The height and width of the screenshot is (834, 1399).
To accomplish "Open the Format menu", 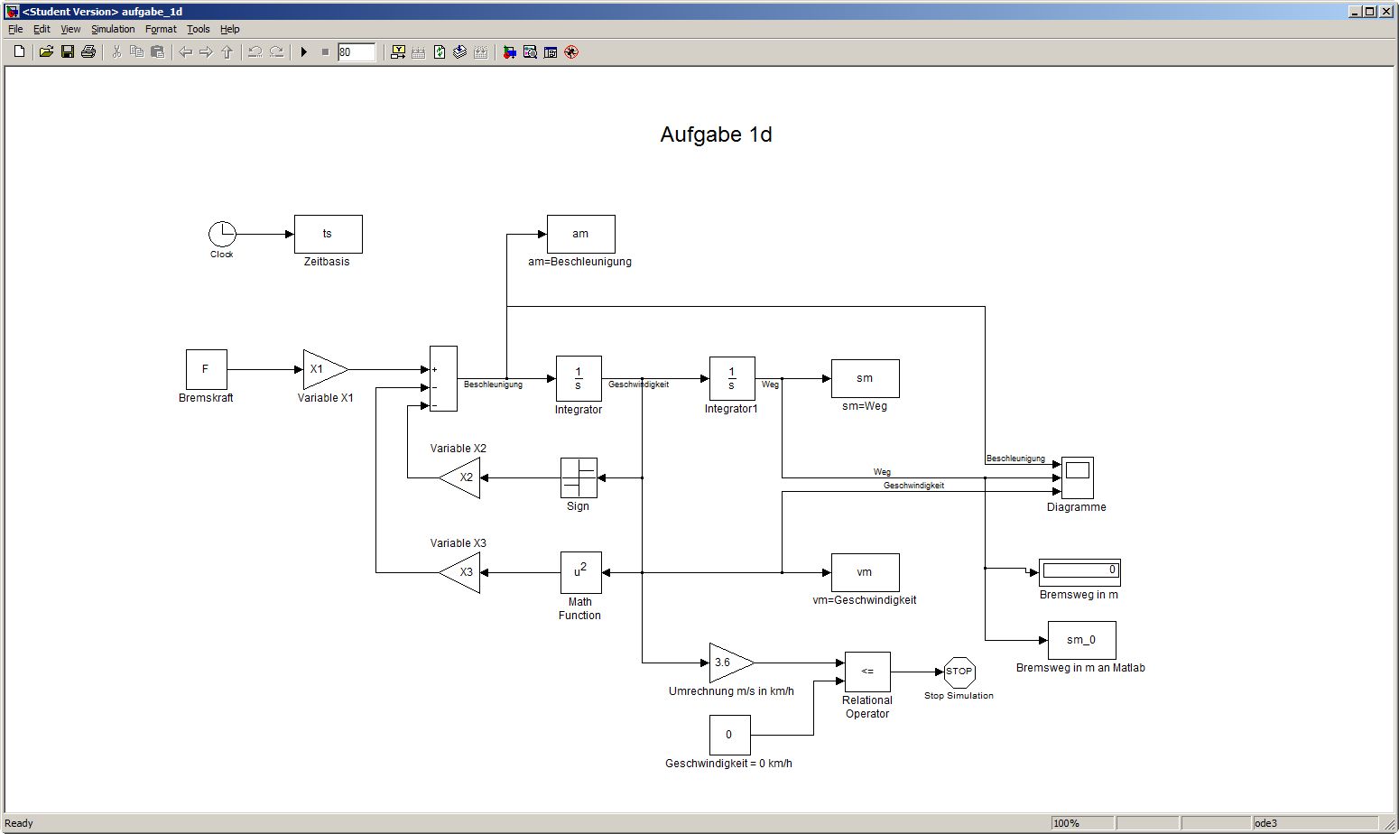I will coord(161,29).
